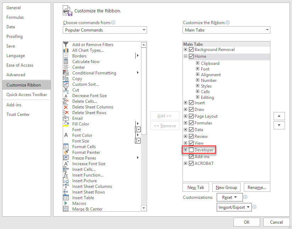Uncheck the Draw tab checkbox
Image resolution: width=292 pixels, height=229 pixels.
(191, 110)
